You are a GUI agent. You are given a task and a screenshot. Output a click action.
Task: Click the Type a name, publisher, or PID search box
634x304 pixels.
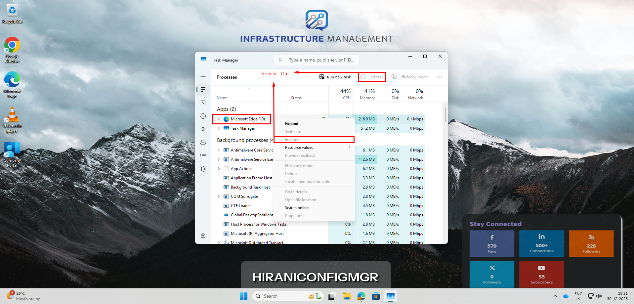[316, 60]
